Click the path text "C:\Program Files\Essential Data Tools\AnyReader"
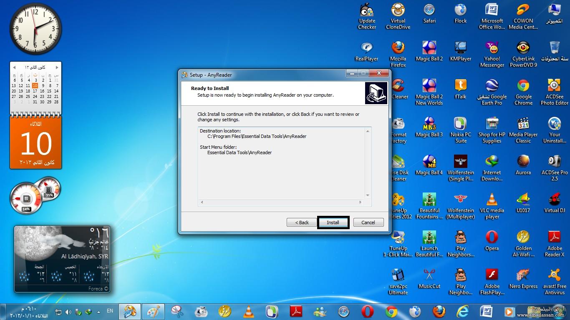The image size is (570, 320). pyautogui.click(x=257, y=136)
